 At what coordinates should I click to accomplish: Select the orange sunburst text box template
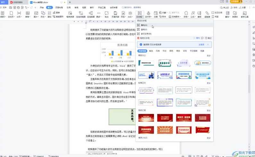(x=165, y=130)
